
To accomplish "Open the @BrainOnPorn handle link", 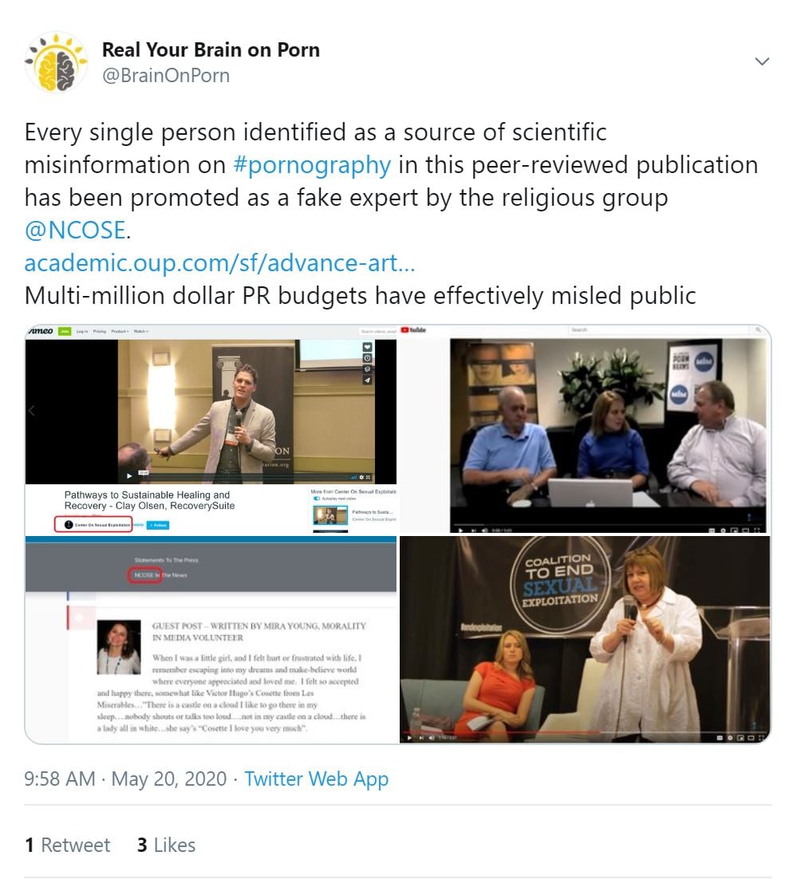I will point(166,76).
